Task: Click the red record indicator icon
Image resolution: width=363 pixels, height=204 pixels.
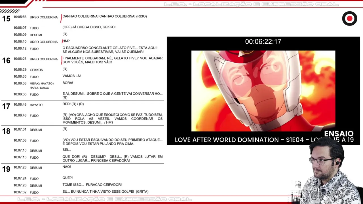Action: coord(349,19)
